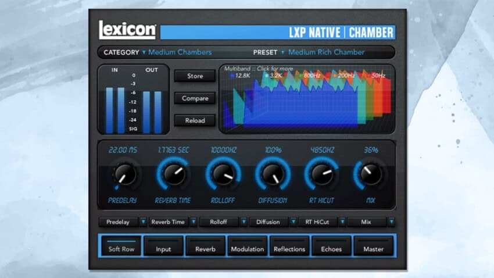
Task: Click the OUT level meter
Action: click(152, 112)
